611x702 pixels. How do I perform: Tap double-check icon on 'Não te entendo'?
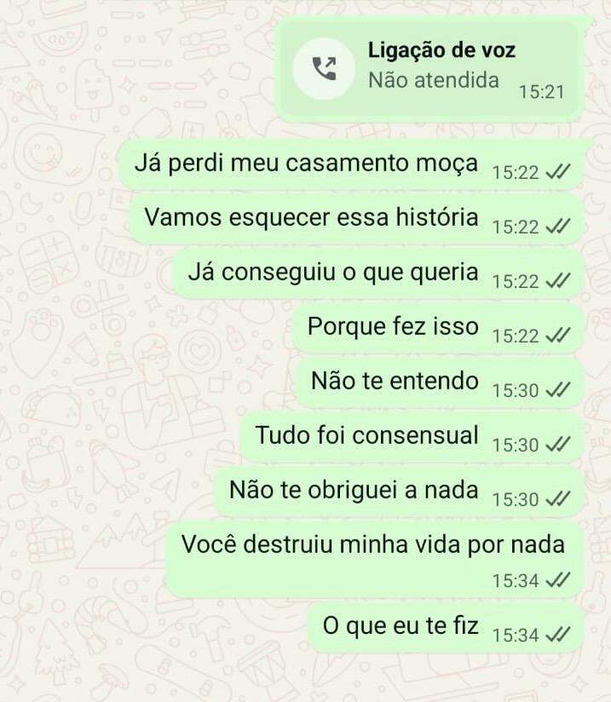coord(557,390)
